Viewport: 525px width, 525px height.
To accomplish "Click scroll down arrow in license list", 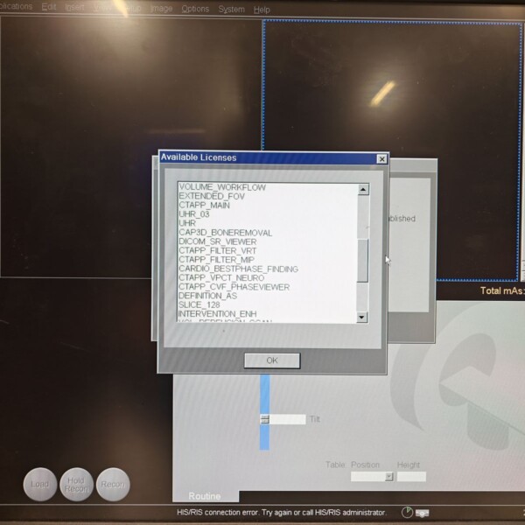I will (x=362, y=317).
